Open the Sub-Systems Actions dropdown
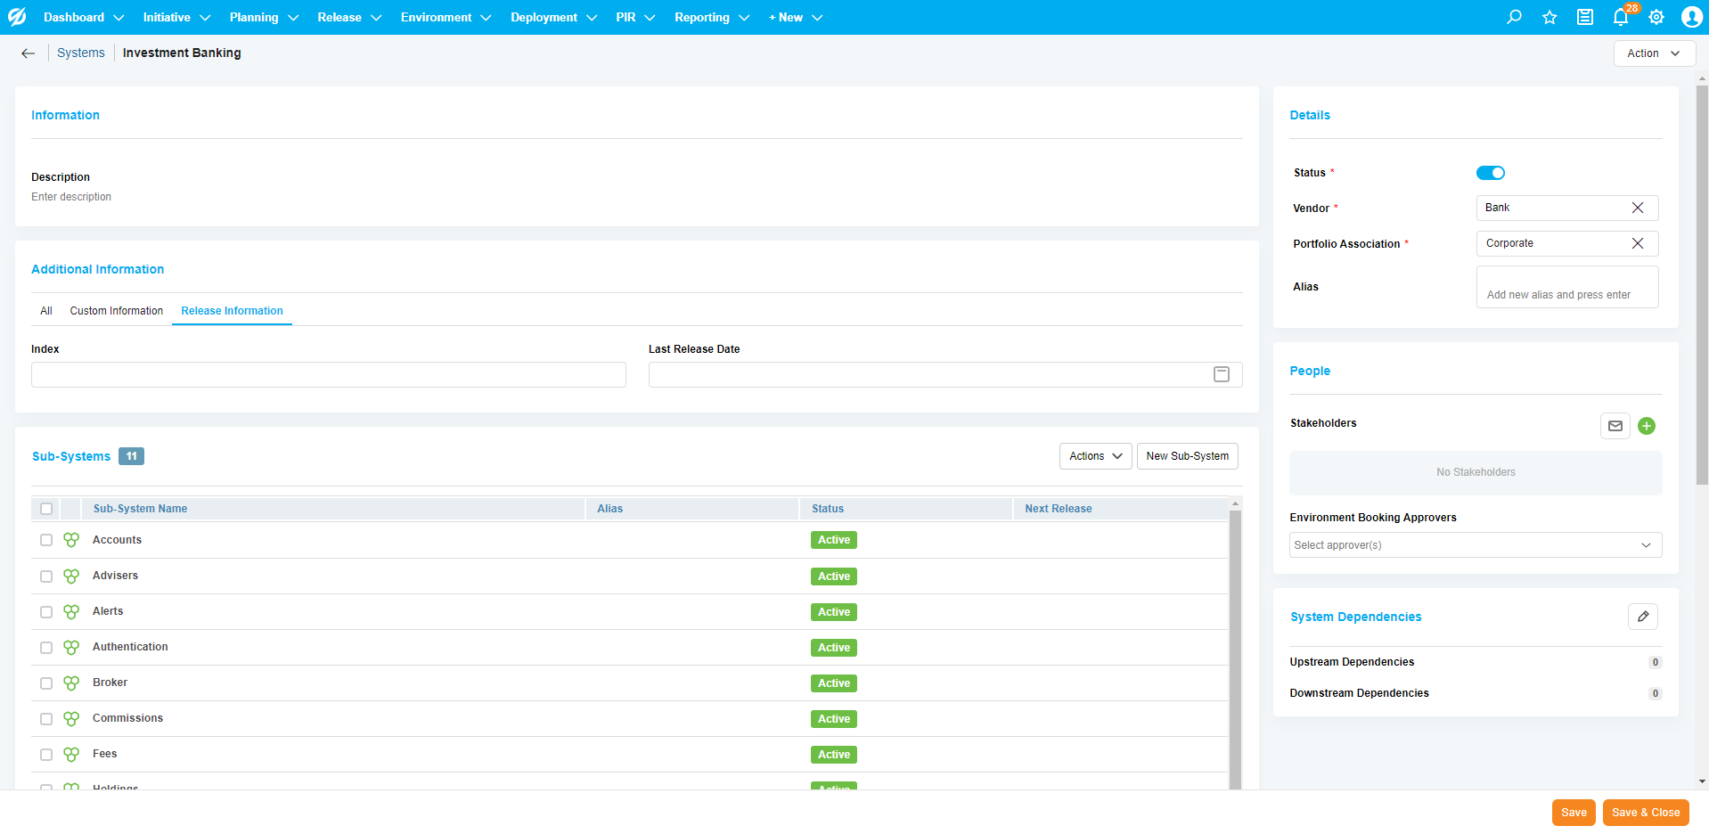The height and width of the screenshot is (834, 1709). [x=1095, y=456]
